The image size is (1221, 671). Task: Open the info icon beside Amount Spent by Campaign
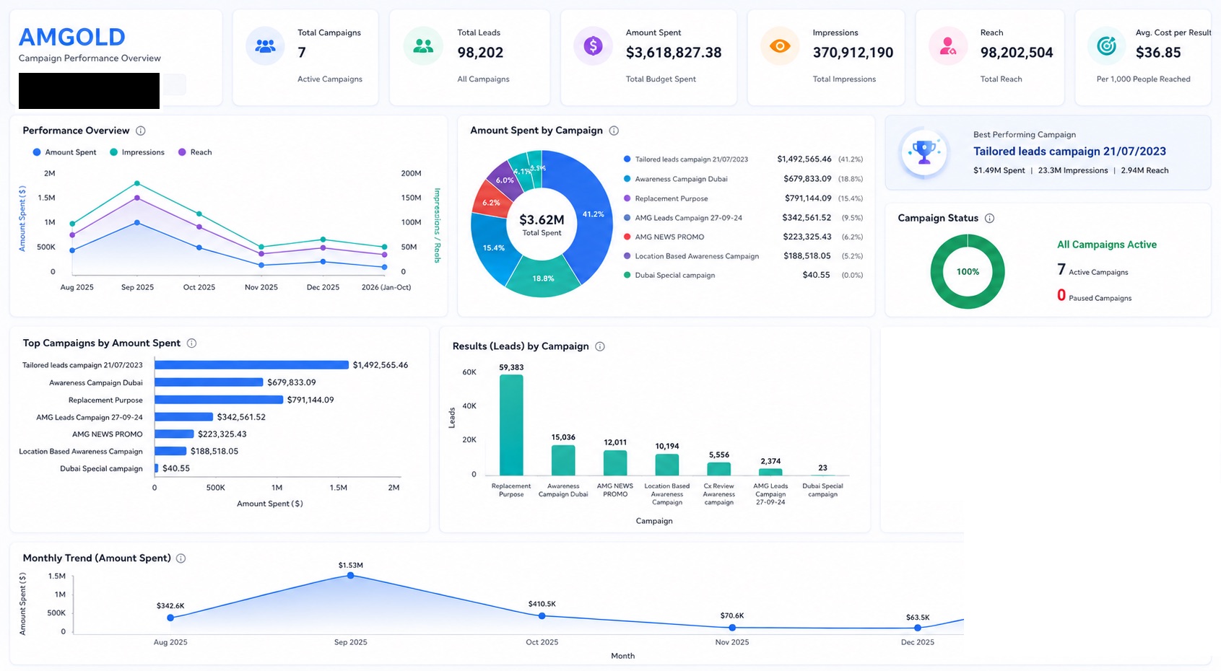point(614,131)
